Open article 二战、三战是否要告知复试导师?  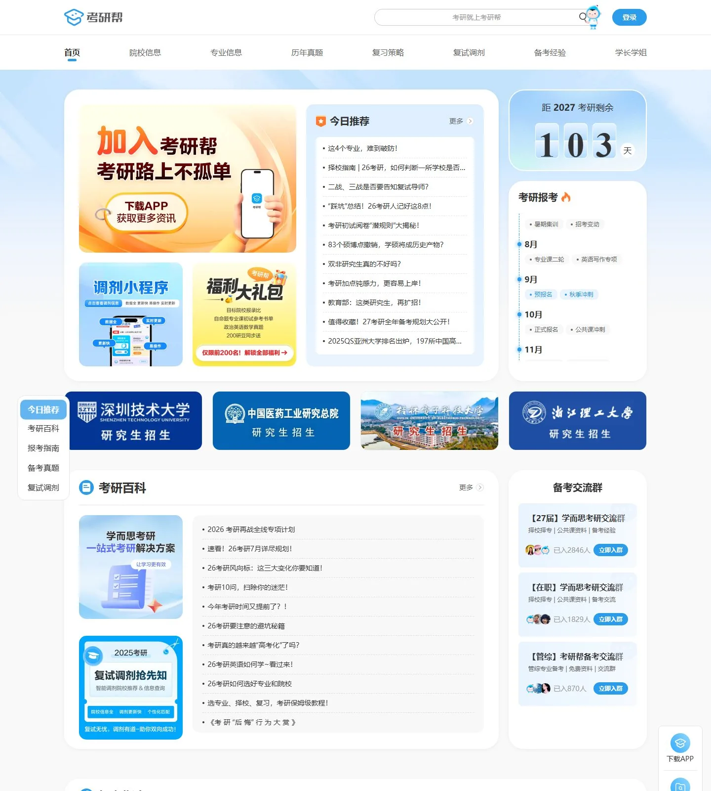(x=378, y=187)
